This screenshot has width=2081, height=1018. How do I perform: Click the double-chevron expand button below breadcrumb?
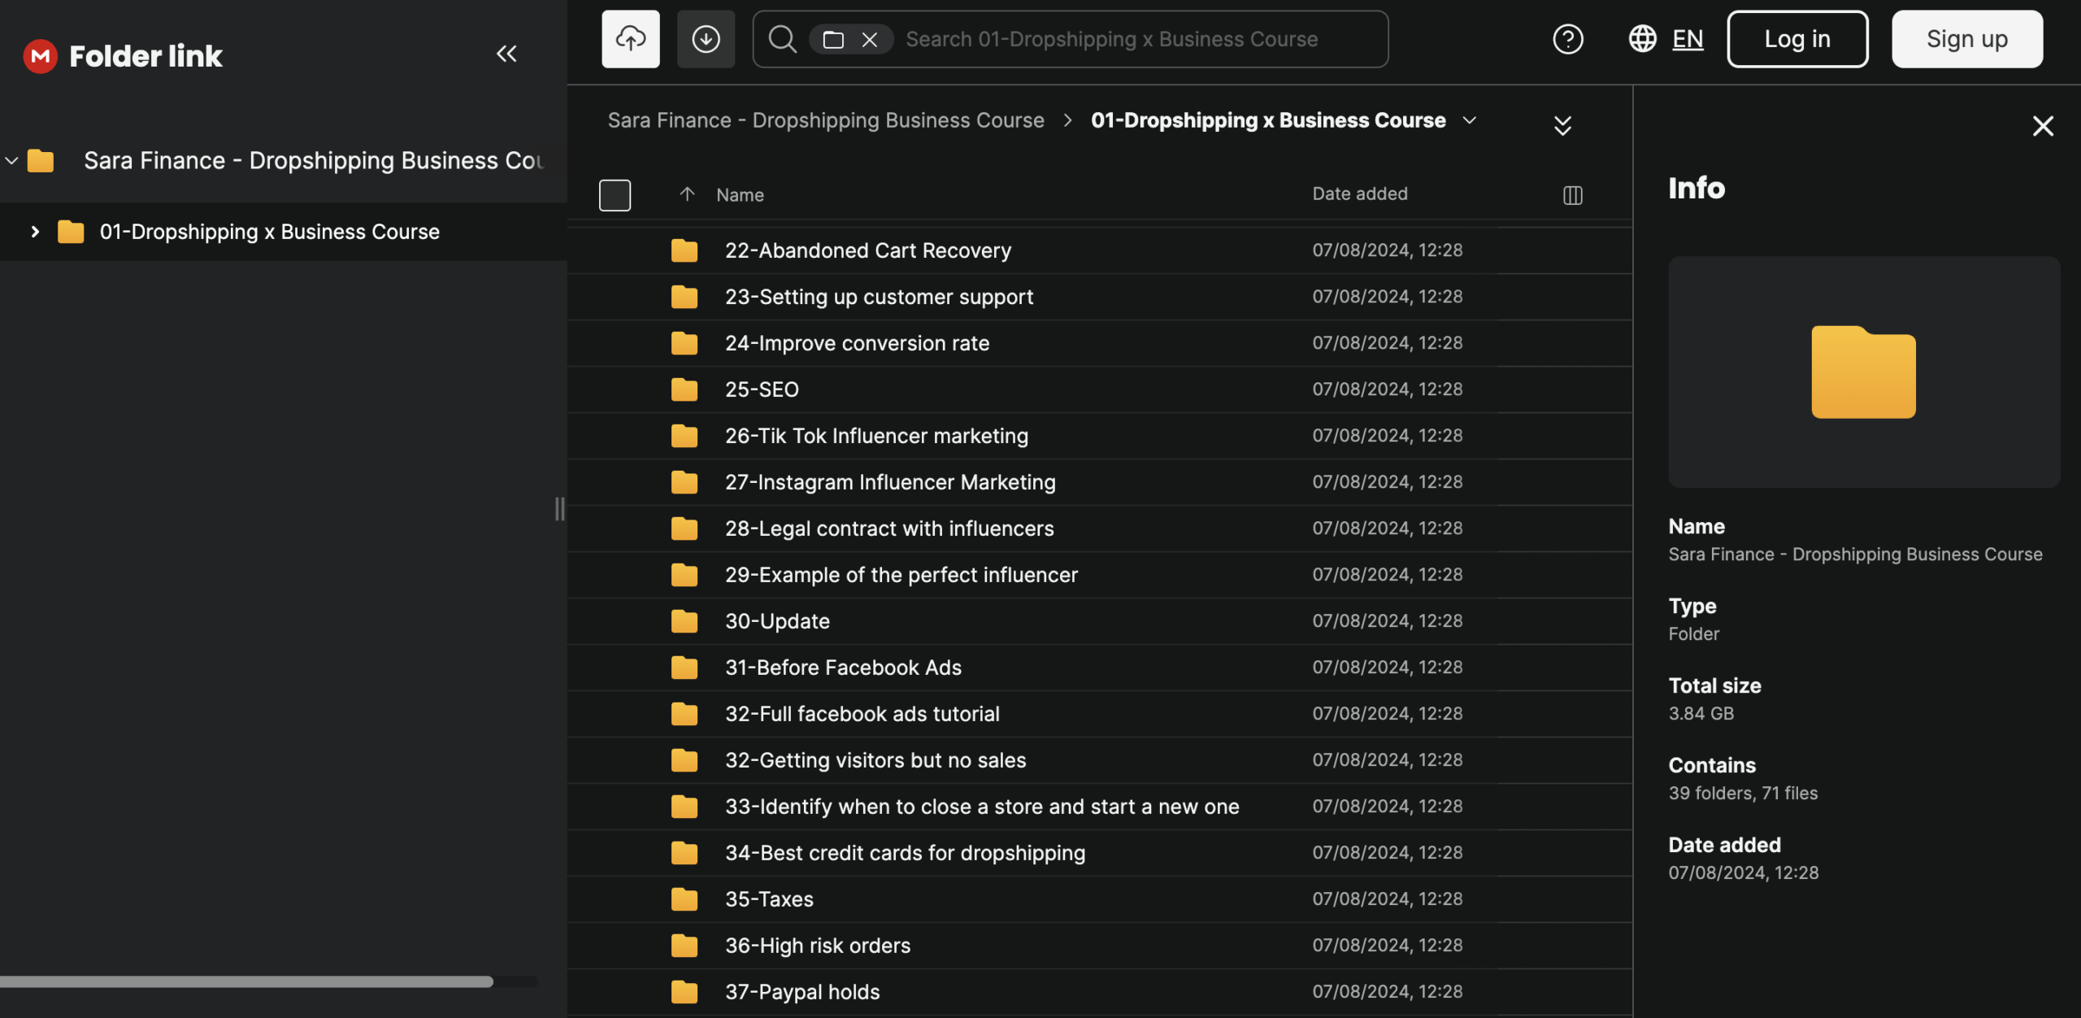[1562, 125]
